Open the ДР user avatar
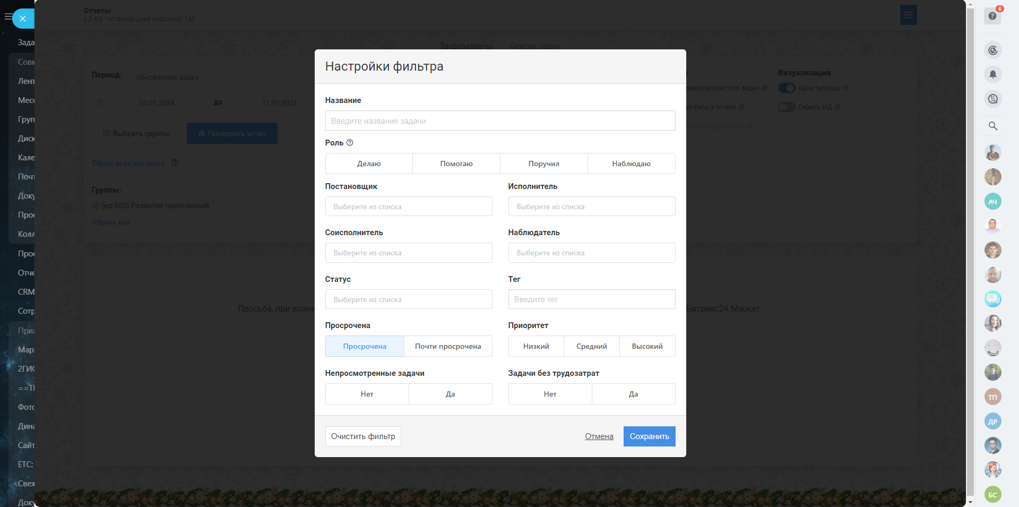1019x507 pixels. click(x=992, y=422)
